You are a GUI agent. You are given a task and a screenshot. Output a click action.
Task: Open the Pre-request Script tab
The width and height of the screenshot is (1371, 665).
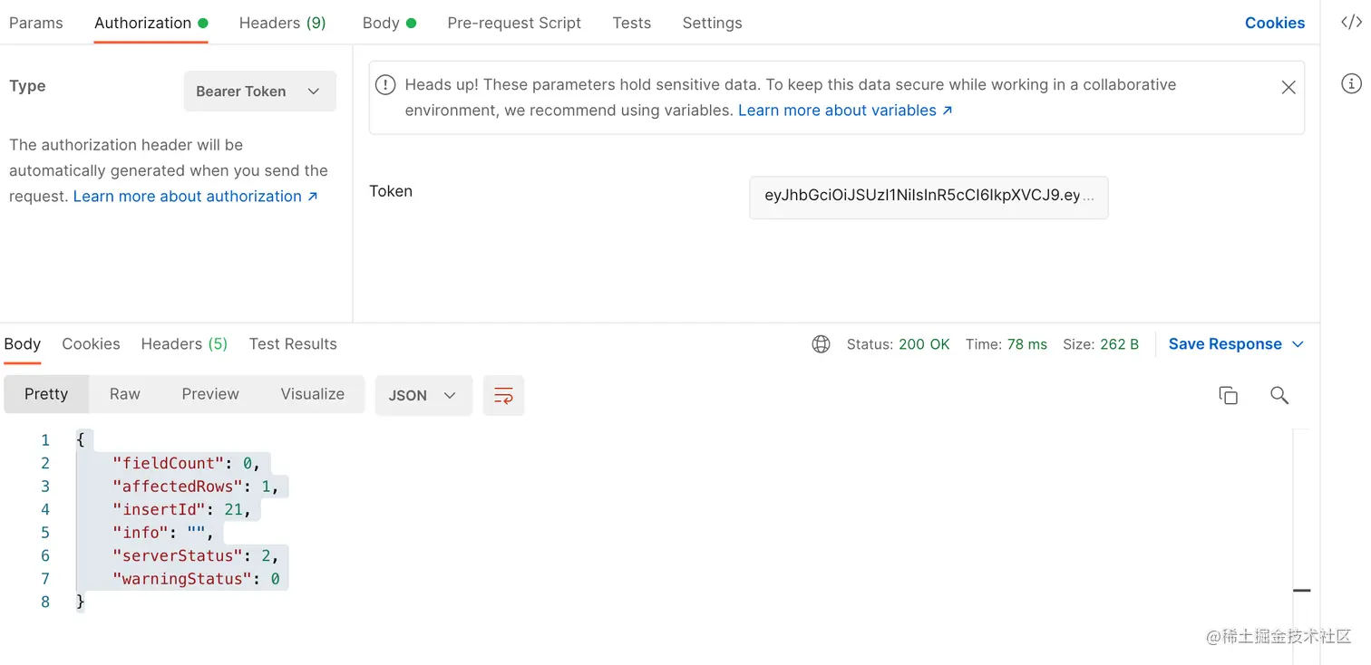coord(514,23)
